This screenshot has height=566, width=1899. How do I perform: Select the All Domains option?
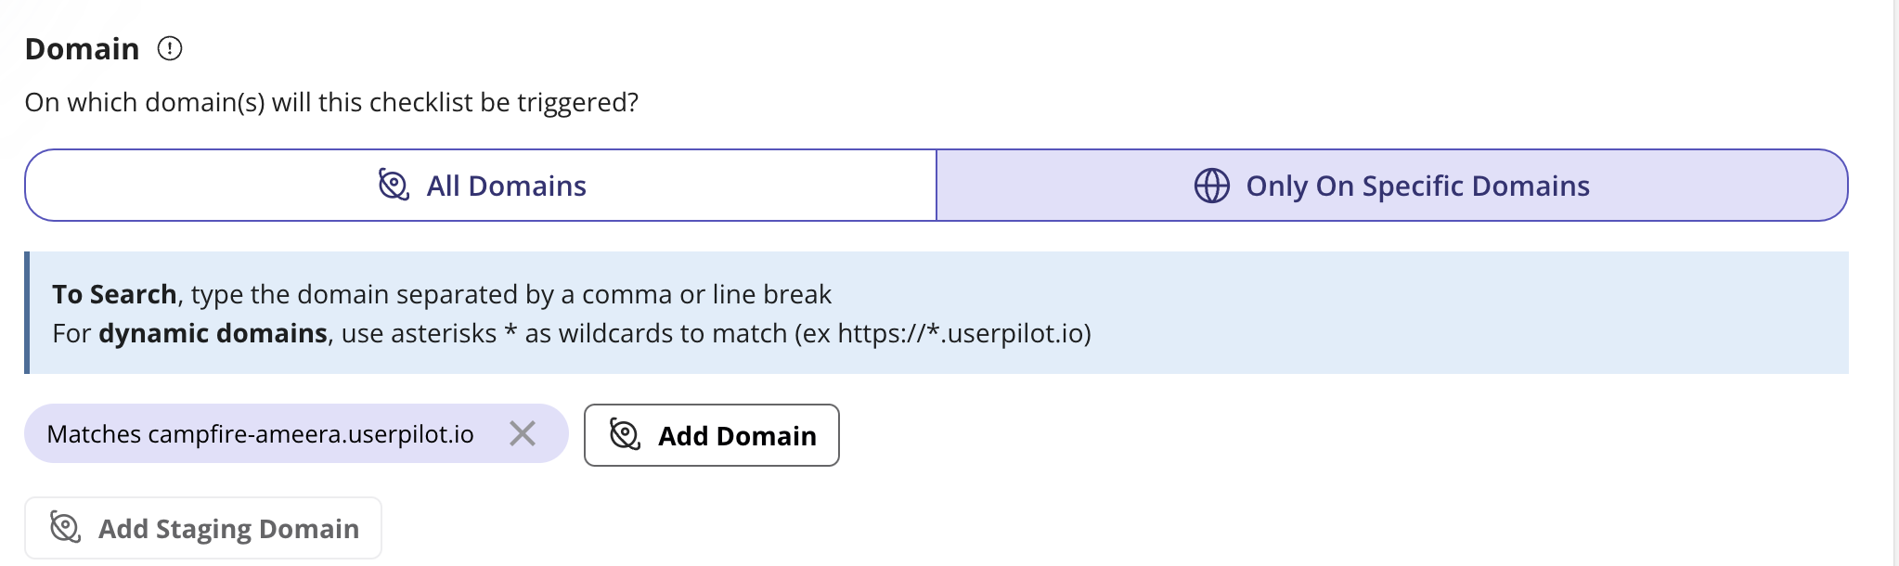[481, 186]
